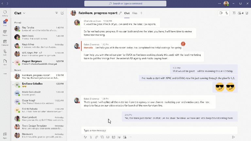251x141 pixels.
Task: Send the message with the arrow icon
Action: [233, 137]
